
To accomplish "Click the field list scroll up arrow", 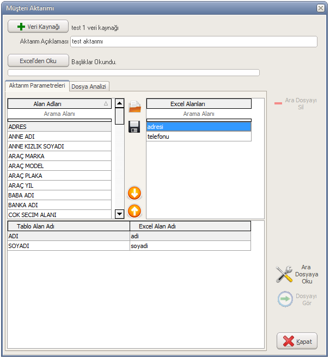I will [119, 103].
